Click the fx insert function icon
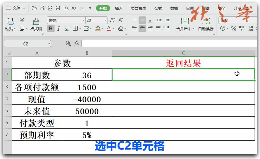This screenshot has height=159, width=260. 76,44
